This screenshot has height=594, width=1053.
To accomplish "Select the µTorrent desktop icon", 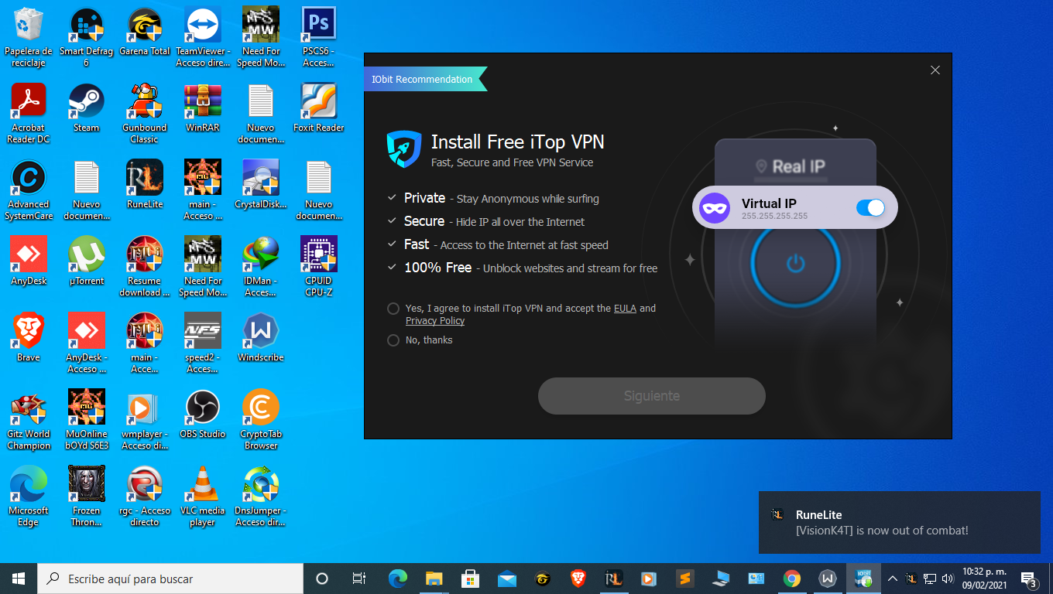I will tap(87, 261).
